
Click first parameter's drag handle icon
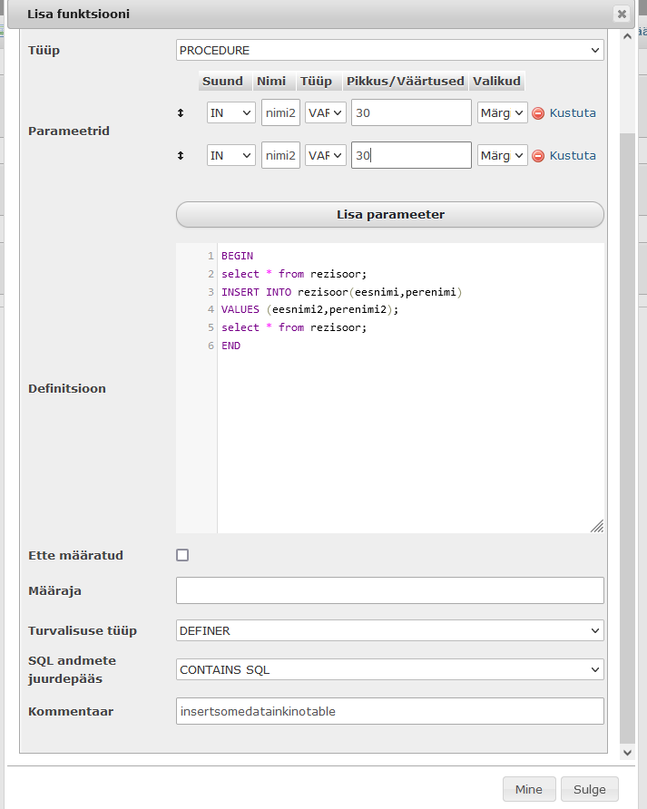tap(181, 112)
